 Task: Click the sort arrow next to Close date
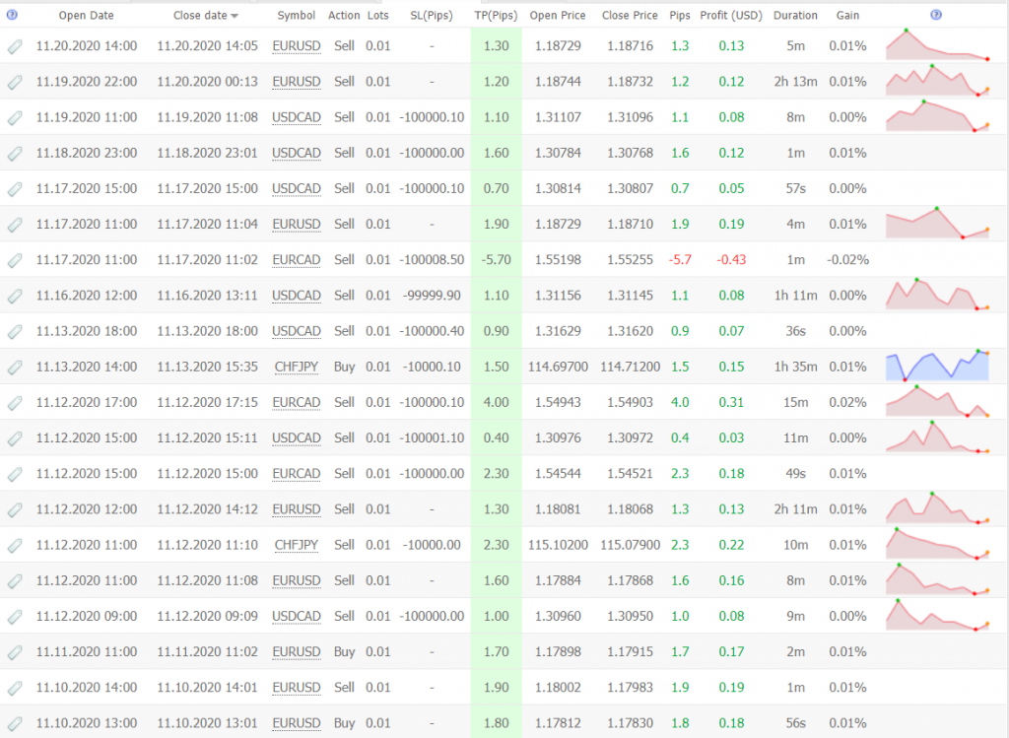point(235,17)
